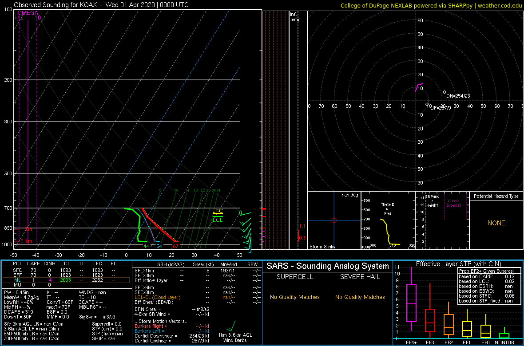Screen dimensions: 524x346
Task: Click the SEVERE HAIL column heading in SARS
Action: tap(360, 277)
